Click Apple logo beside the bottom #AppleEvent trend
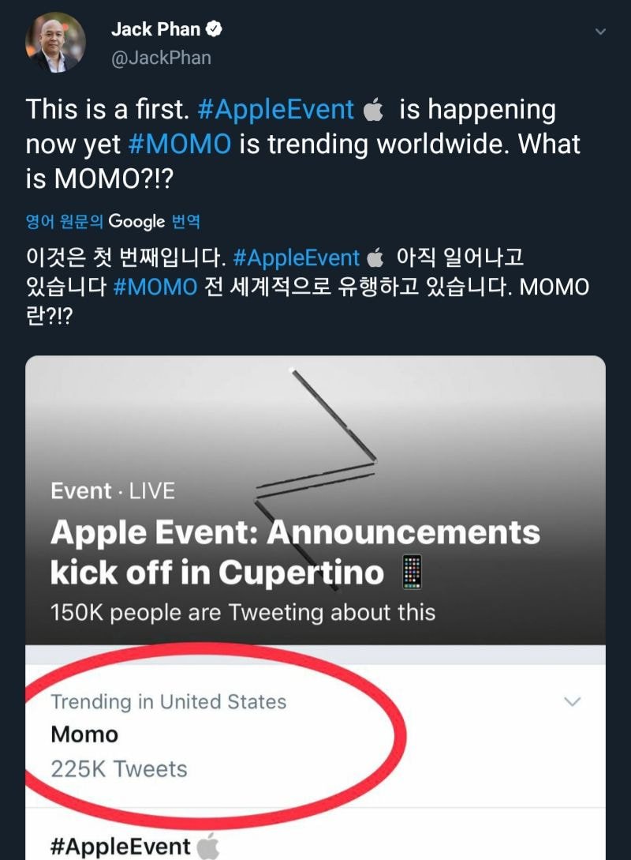The image size is (631, 860). 207,847
